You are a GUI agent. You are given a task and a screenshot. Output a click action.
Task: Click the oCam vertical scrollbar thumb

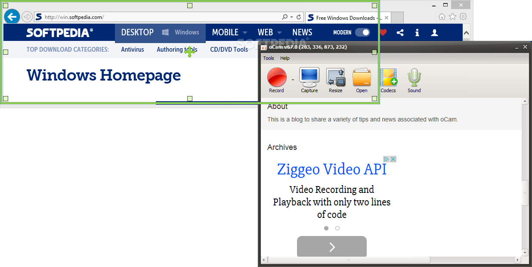[x=525, y=192]
